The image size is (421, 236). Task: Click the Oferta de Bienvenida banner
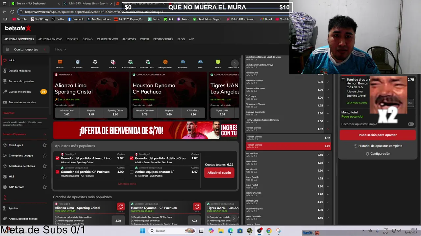[x=145, y=130]
